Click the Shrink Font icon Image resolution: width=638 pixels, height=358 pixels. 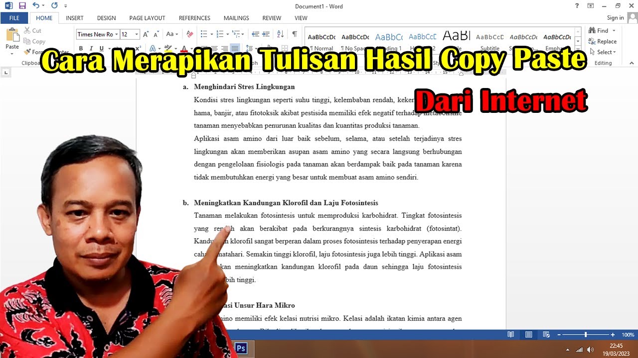tap(157, 34)
